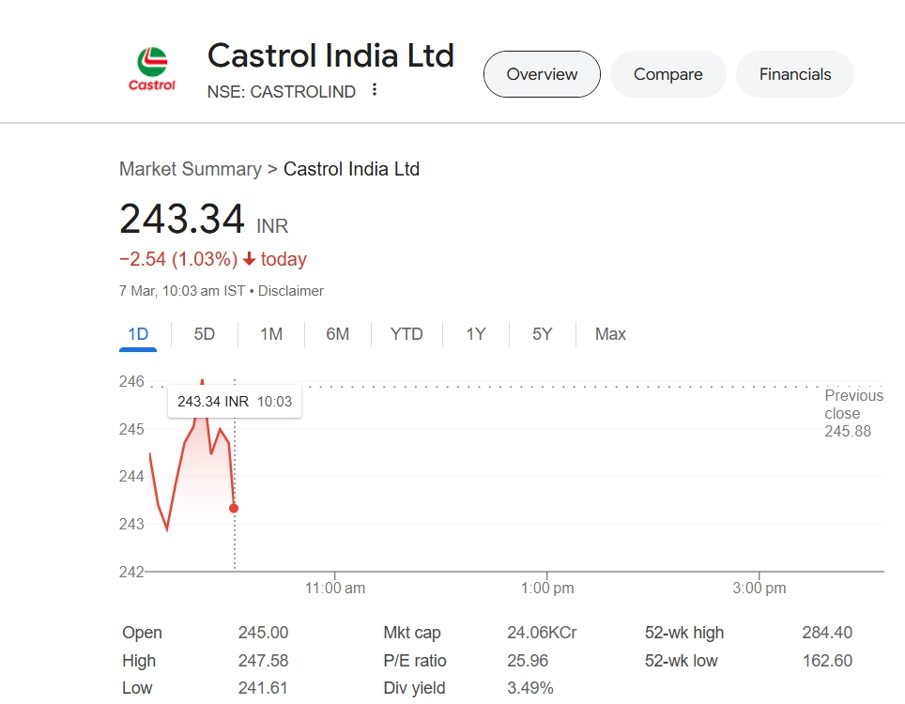Switch to the Compare tab
Image resolution: width=905 pixels, height=704 pixels.
click(x=667, y=74)
